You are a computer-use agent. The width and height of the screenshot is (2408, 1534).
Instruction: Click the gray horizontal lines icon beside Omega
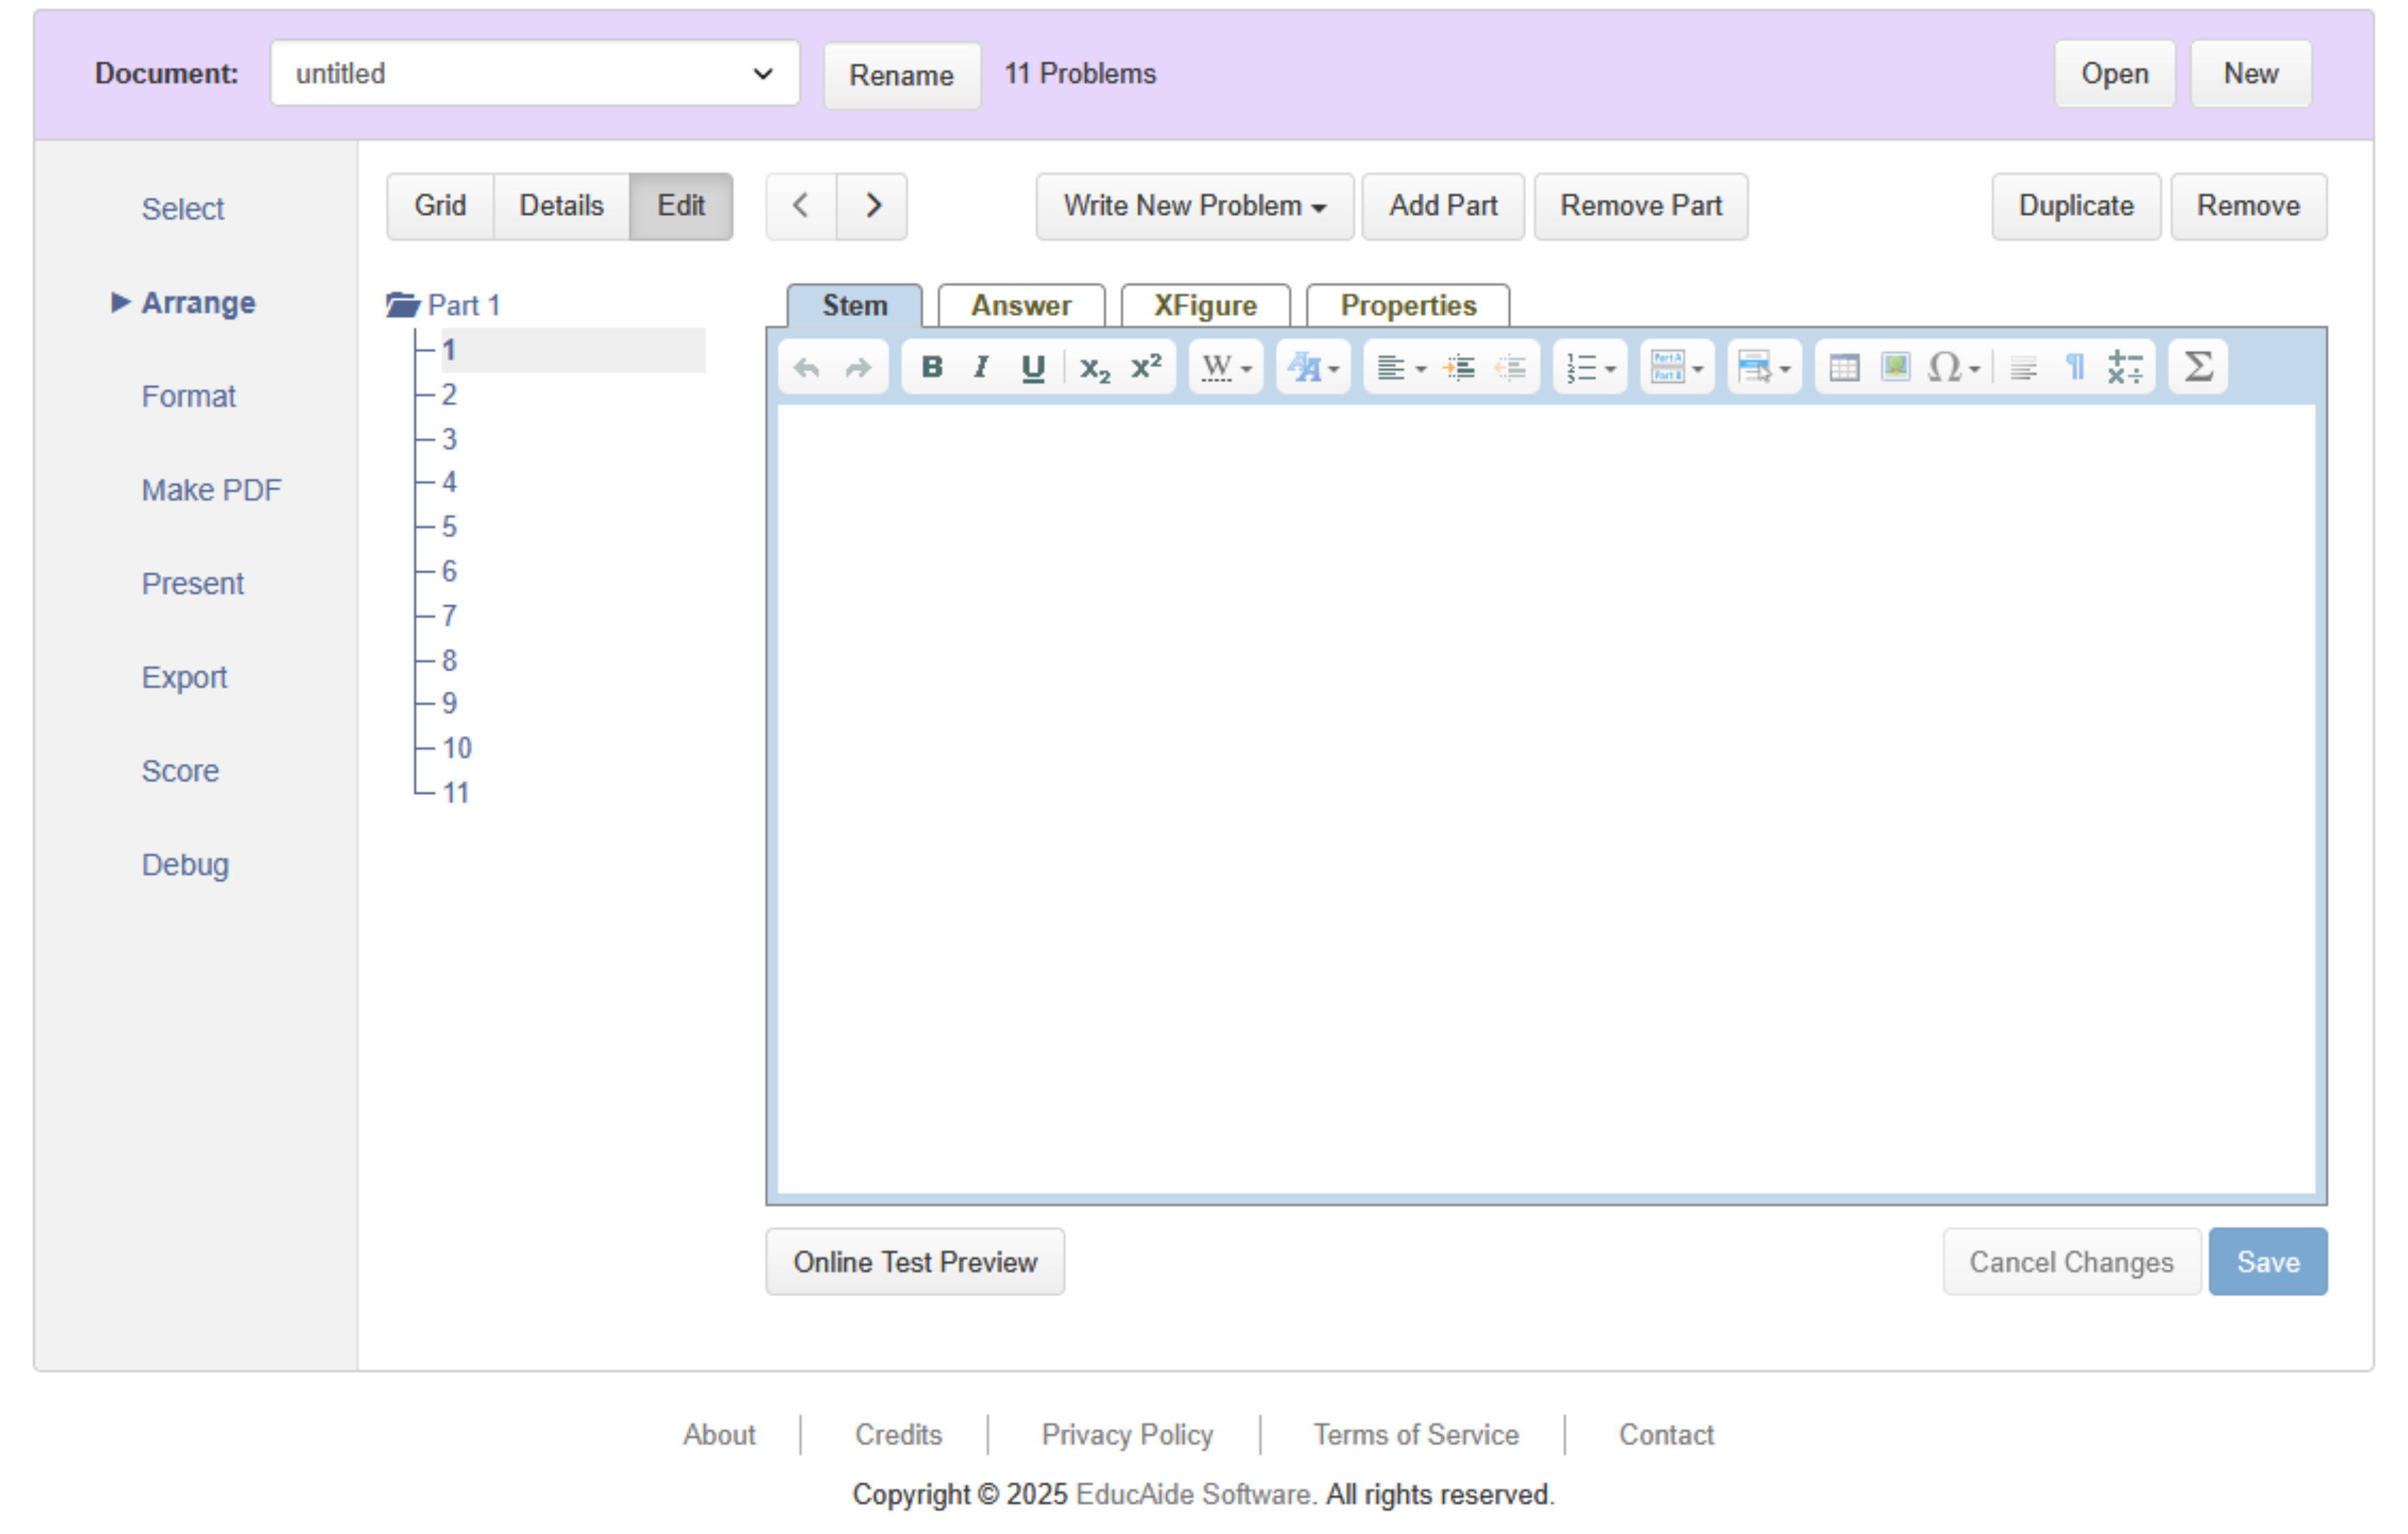coord(2024,368)
